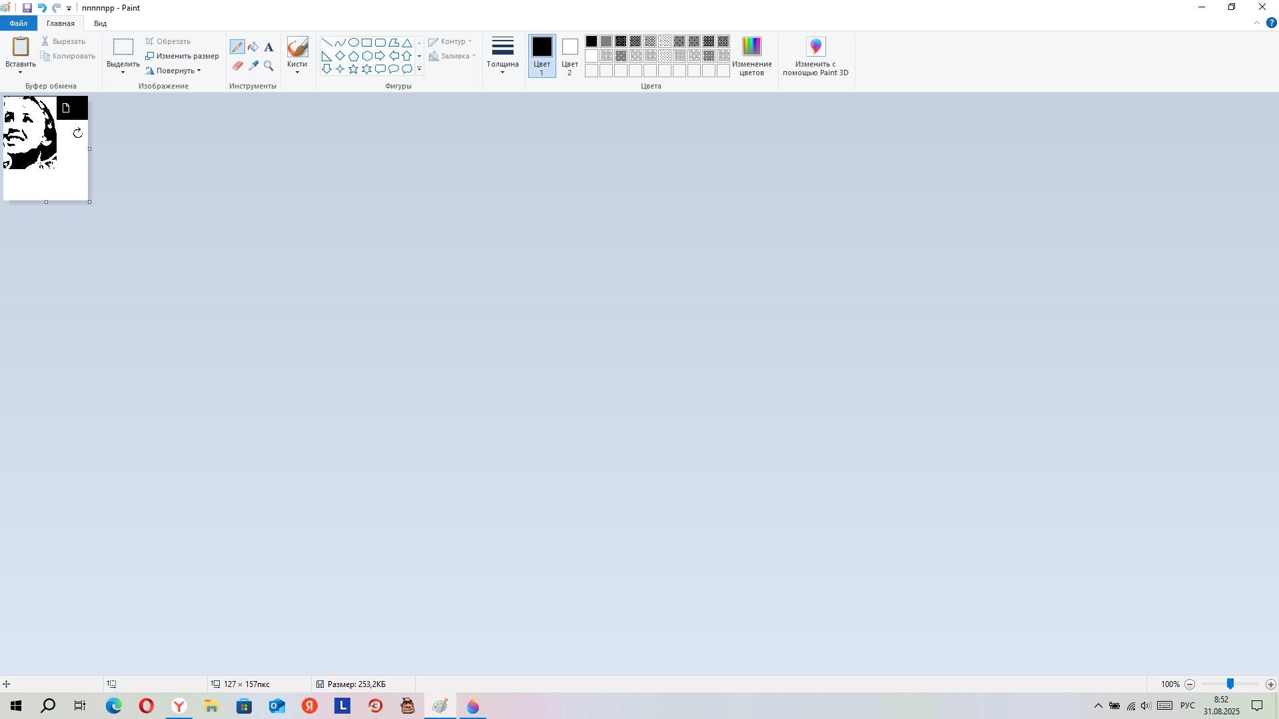Screen dimensions: 1279x719
Task: Pick the five-point star shape
Action: point(353,69)
